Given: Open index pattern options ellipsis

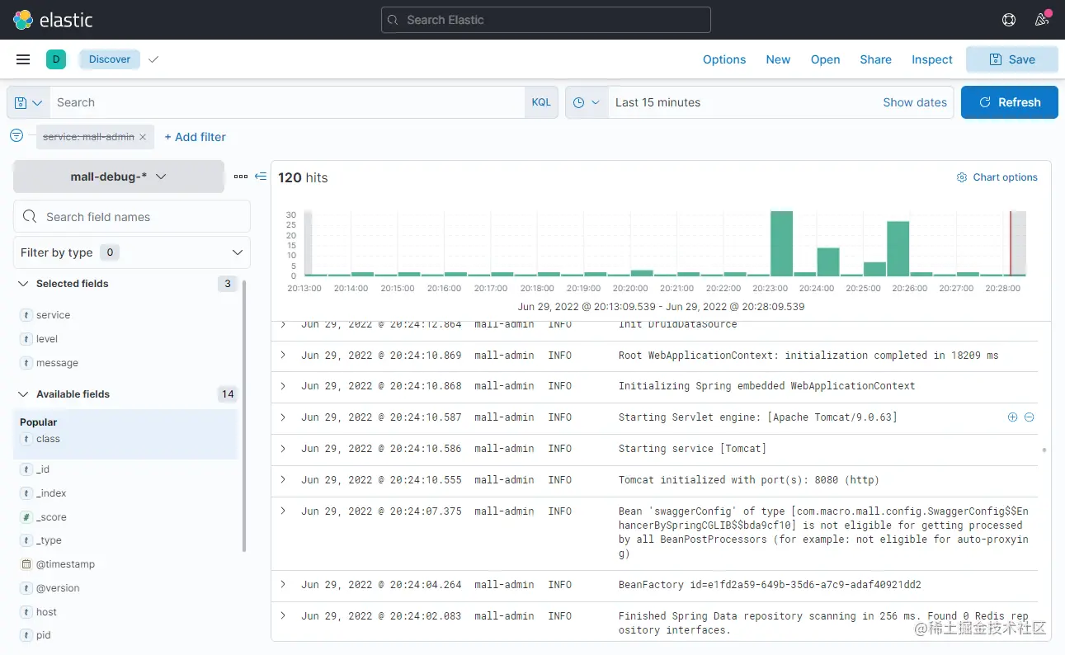Looking at the screenshot, I should [241, 177].
